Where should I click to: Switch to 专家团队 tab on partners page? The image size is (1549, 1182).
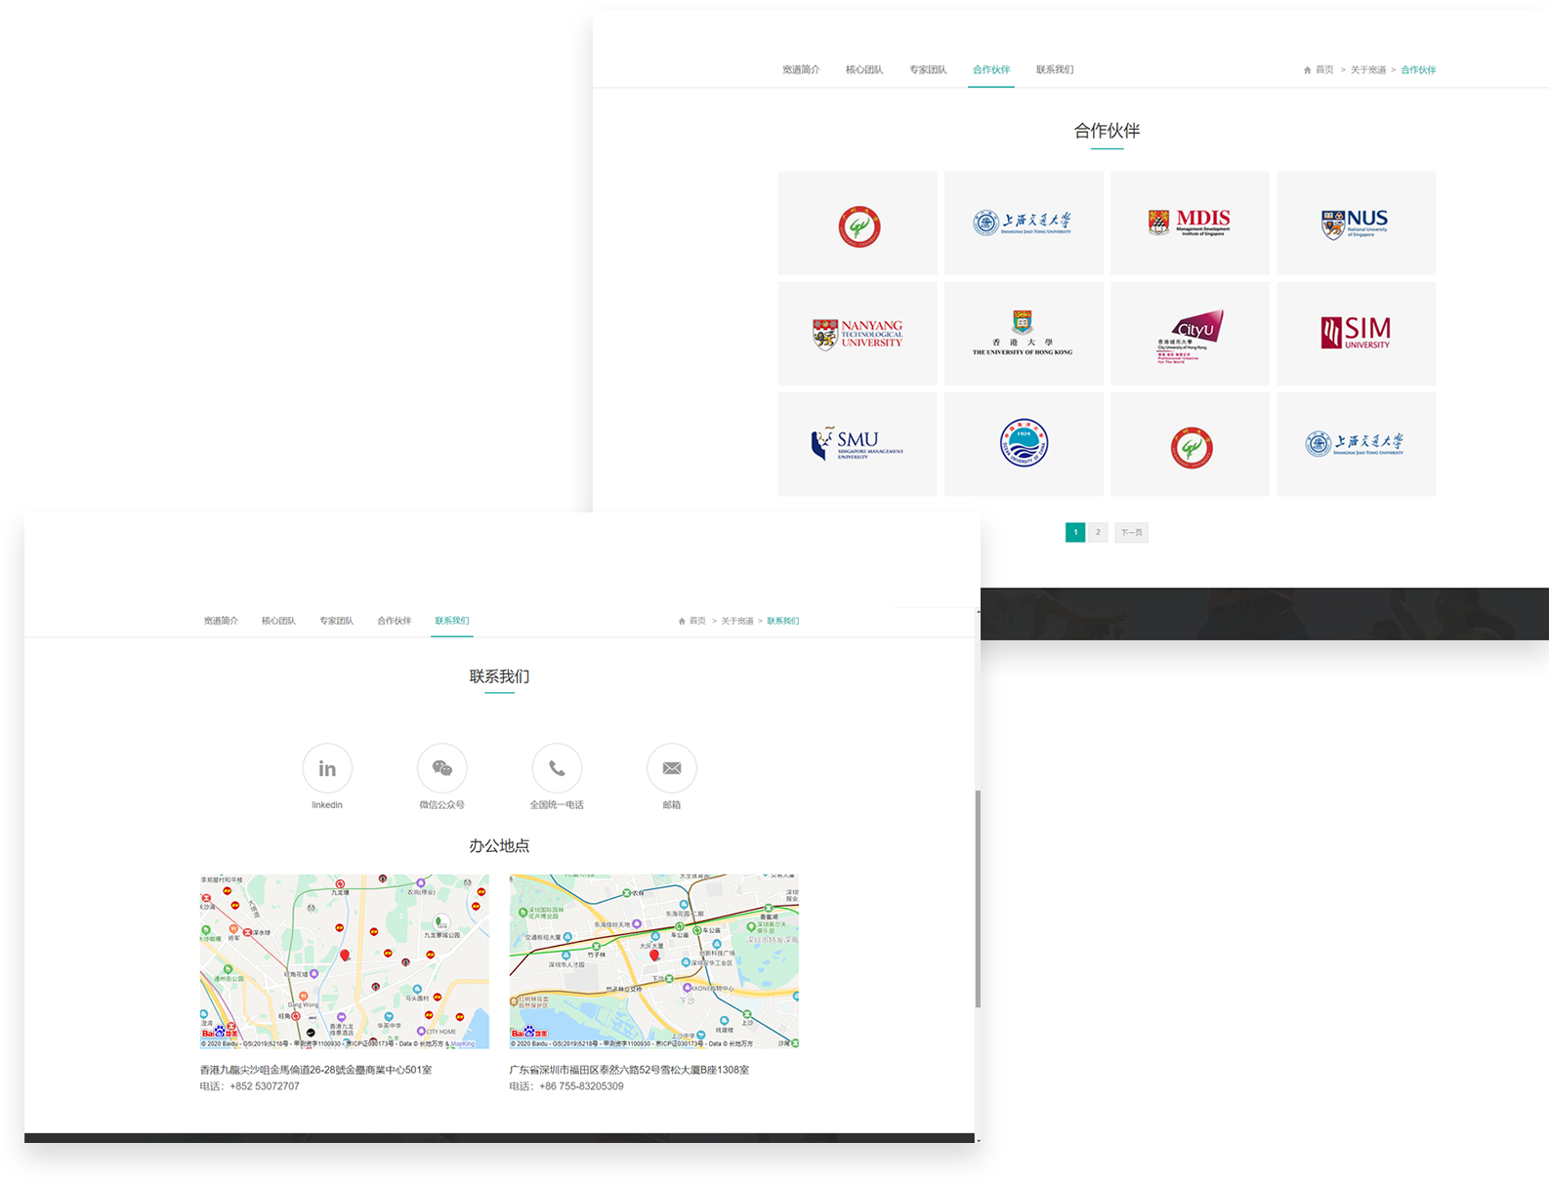point(928,70)
